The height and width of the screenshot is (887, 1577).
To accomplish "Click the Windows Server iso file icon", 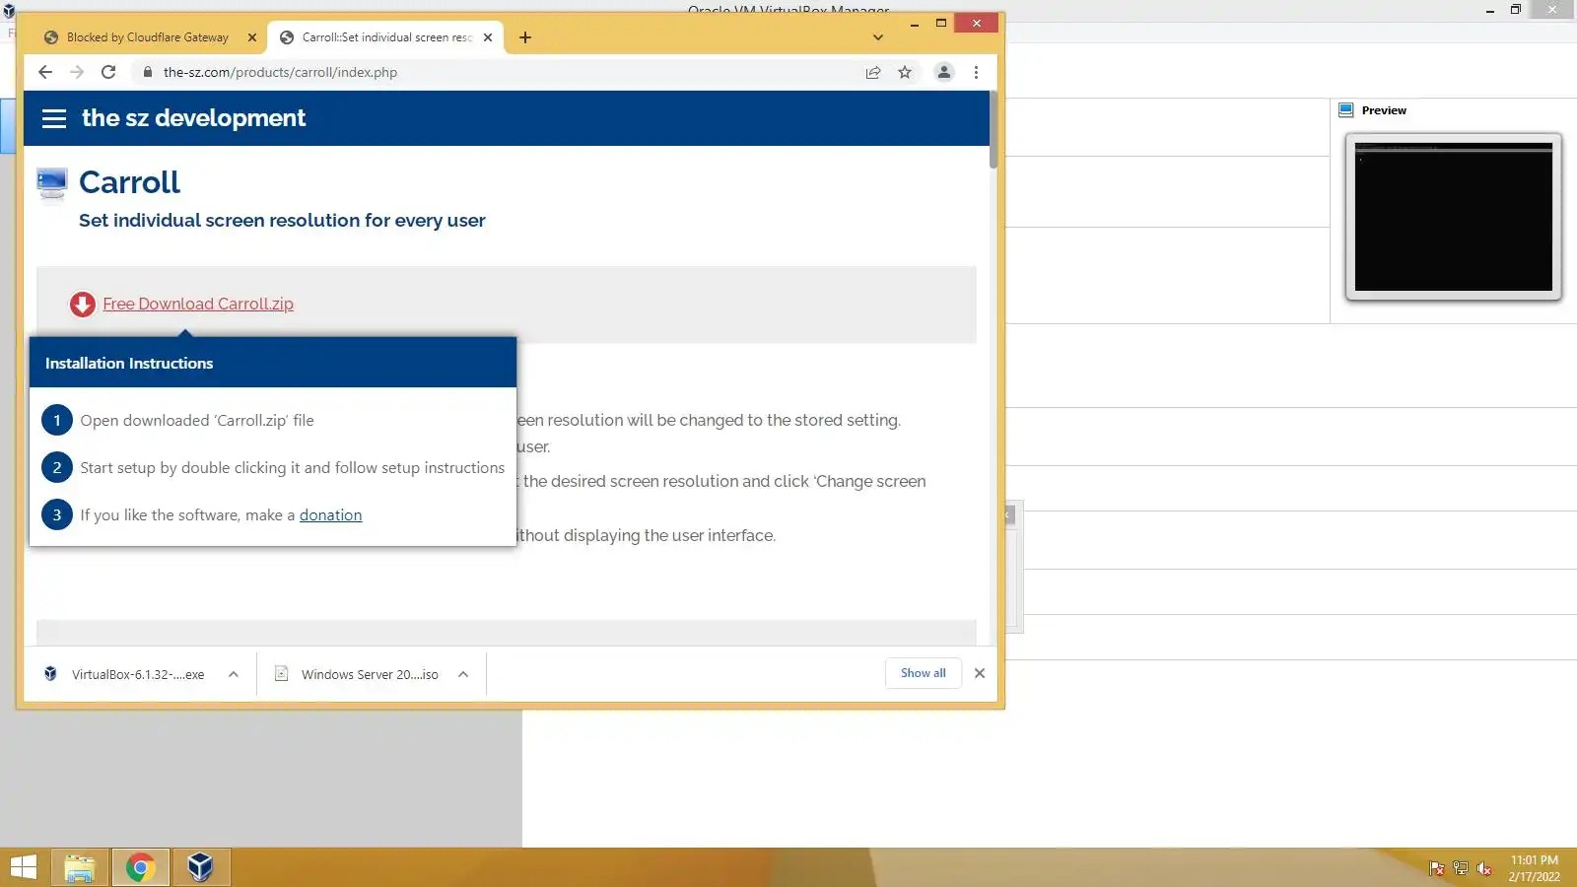I will 281,674.
